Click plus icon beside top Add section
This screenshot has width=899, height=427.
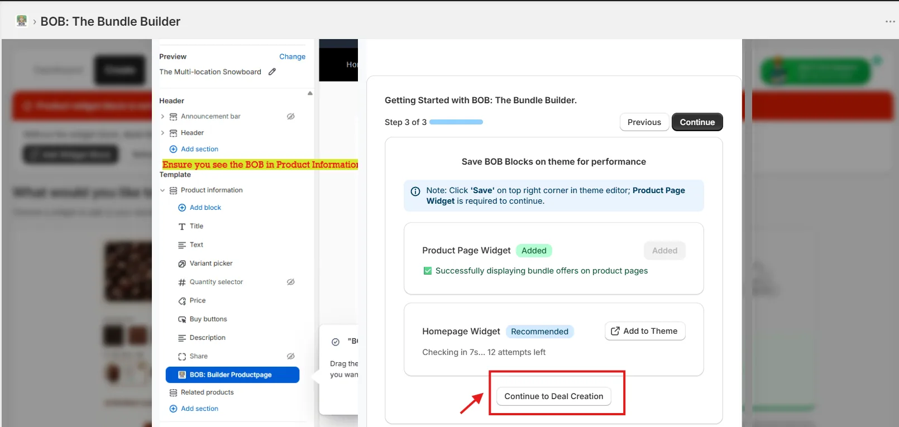[173, 149]
